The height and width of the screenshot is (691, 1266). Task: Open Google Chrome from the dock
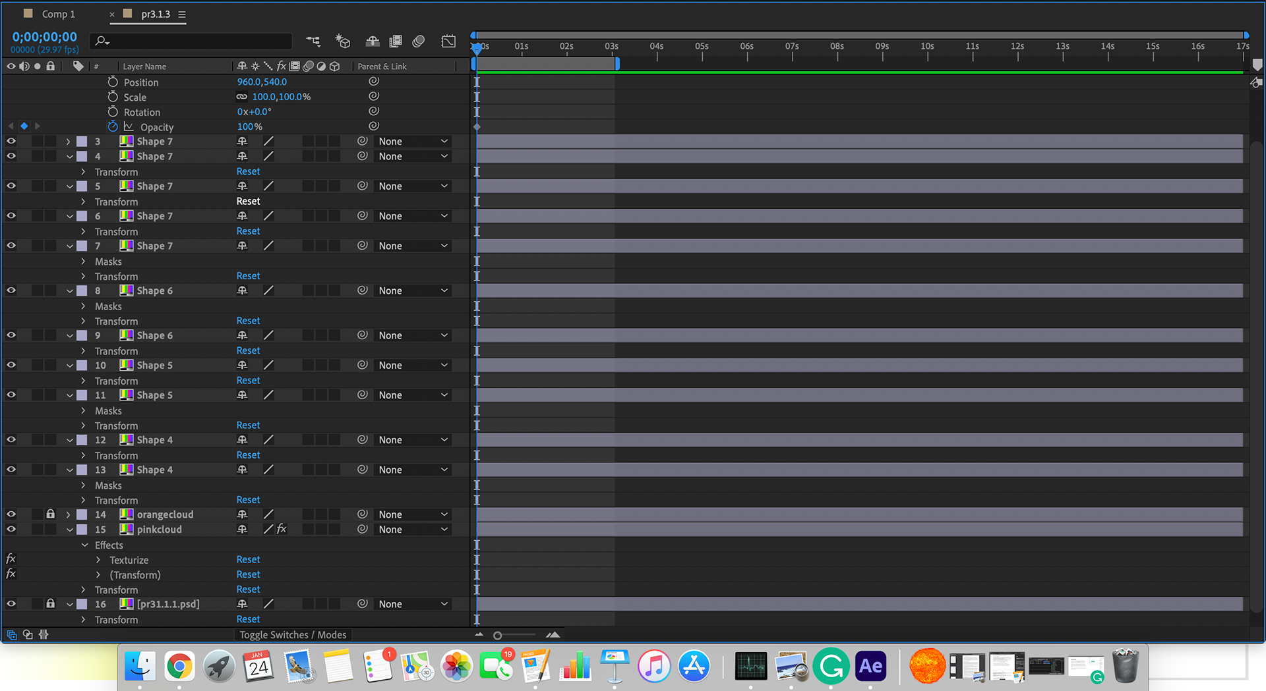(x=179, y=666)
